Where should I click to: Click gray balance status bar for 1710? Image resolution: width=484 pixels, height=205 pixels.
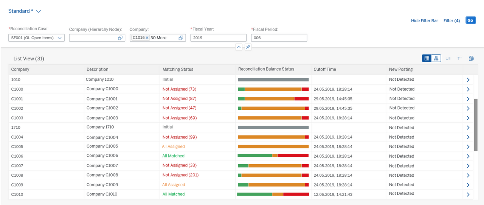(273, 127)
